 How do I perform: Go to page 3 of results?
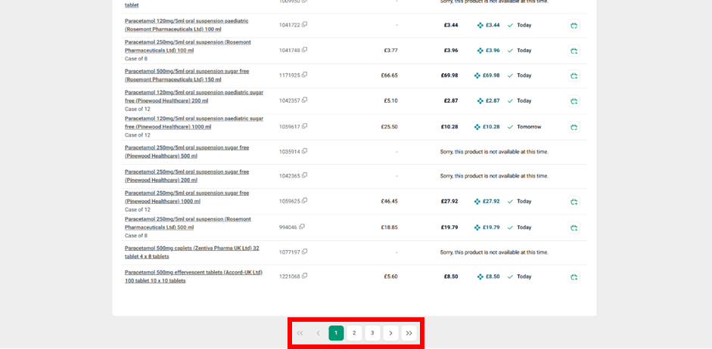coord(372,333)
